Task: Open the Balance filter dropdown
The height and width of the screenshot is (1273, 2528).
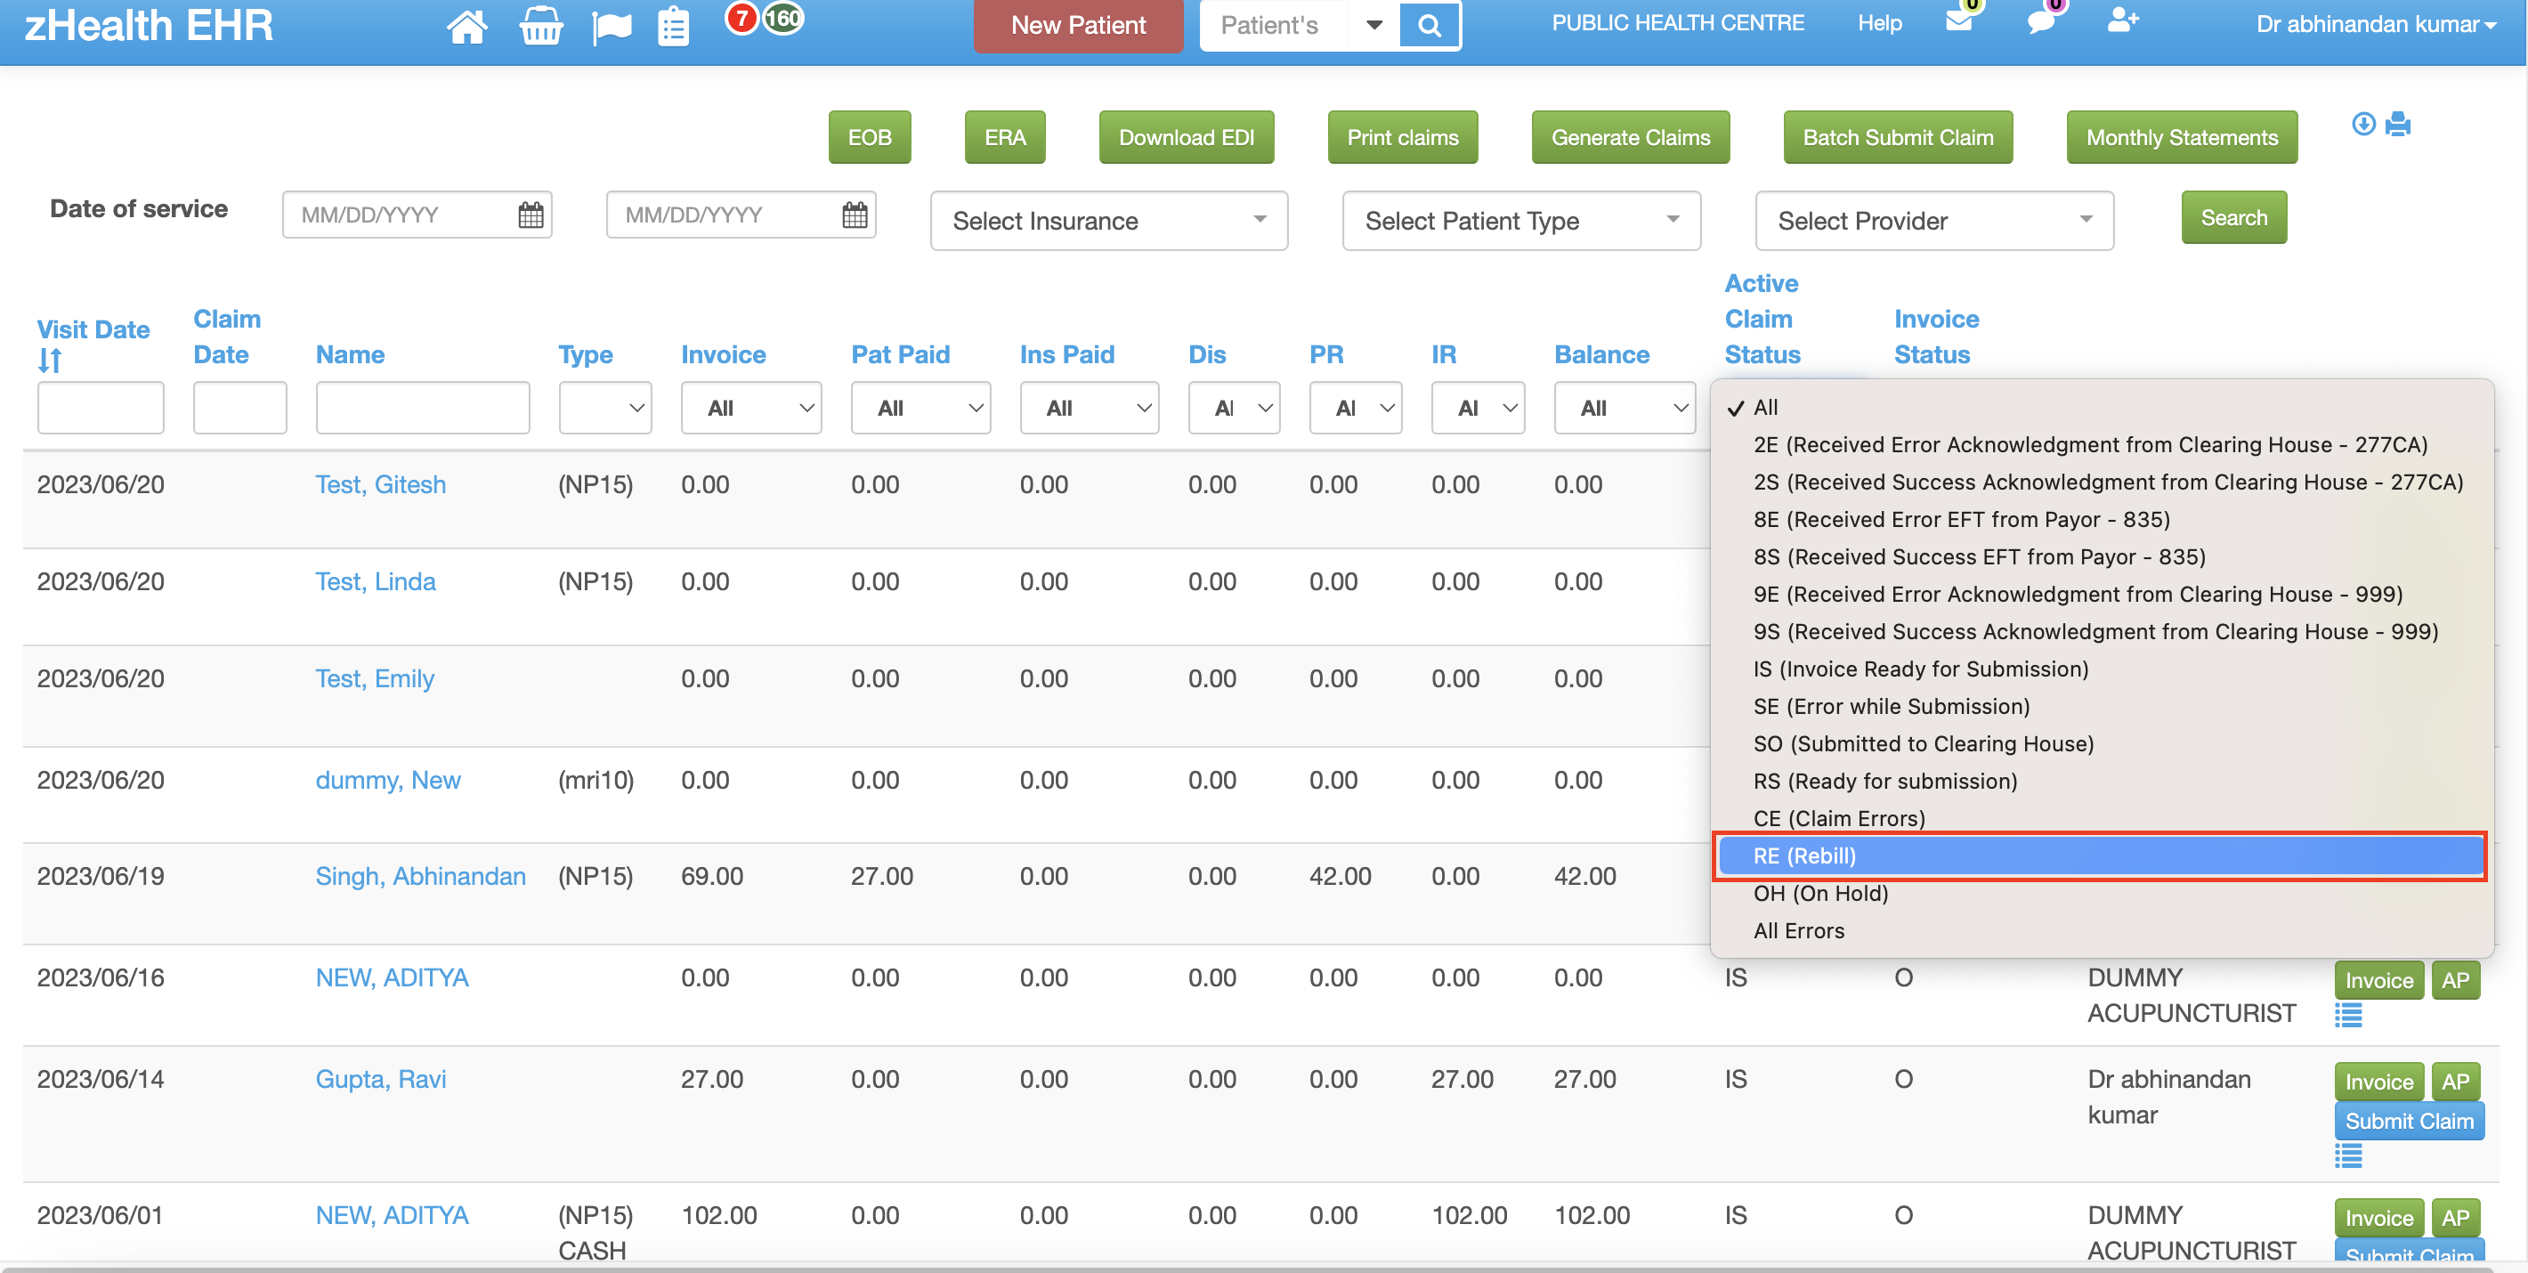Action: pyautogui.click(x=1625, y=408)
